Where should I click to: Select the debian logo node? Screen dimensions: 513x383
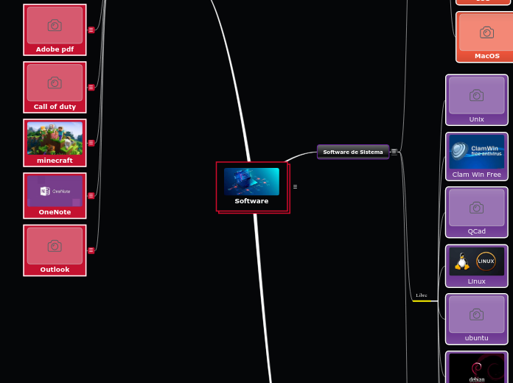(x=477, y=368)
